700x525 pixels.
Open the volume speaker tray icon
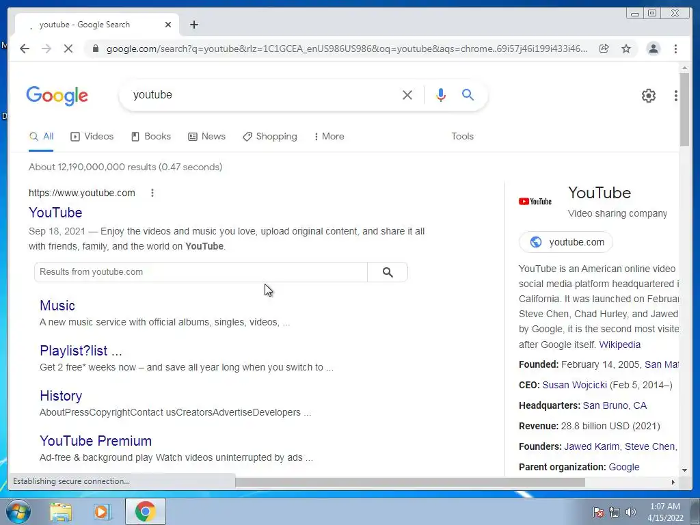pos(631,512)
